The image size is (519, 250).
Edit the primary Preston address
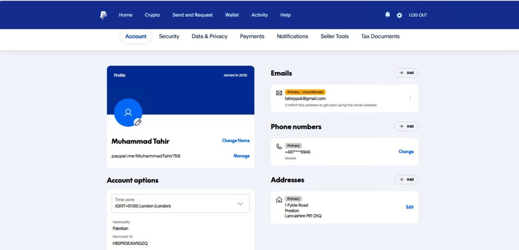point(410,207)
